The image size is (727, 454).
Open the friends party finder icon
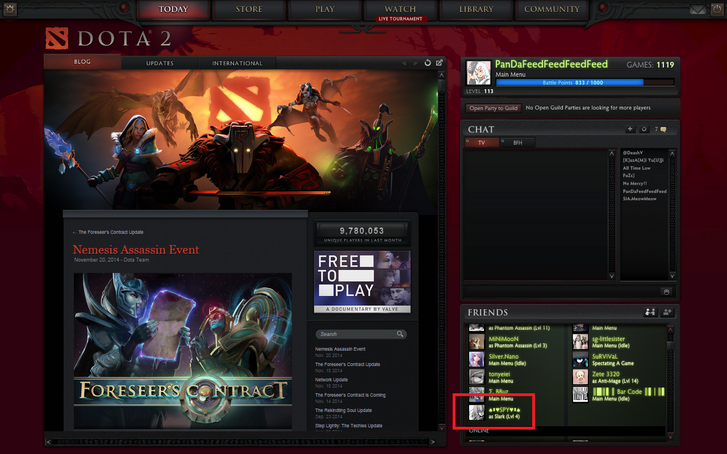click(650, 312)
